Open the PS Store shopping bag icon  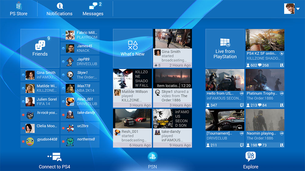[x=19, y=6]
